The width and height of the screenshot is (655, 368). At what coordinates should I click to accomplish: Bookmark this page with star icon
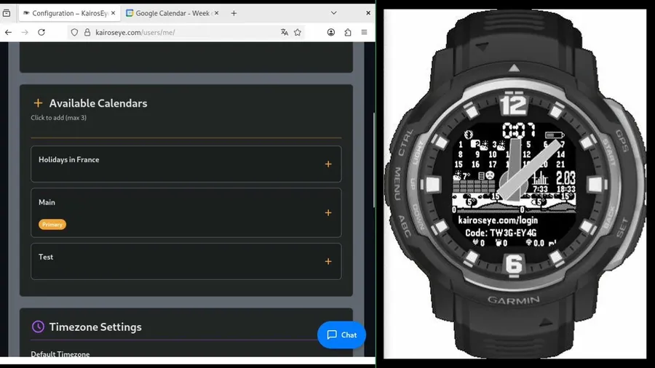[x=298, y=32]
